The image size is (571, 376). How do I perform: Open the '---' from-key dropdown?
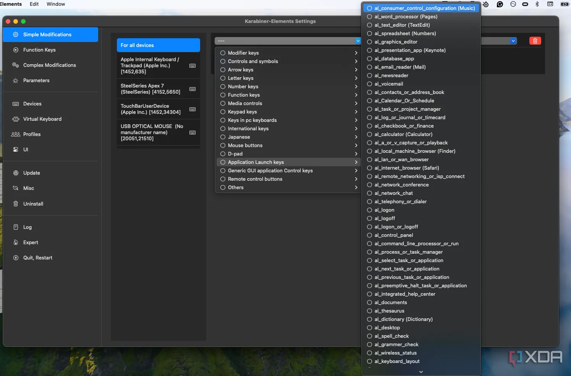(287, 41)
